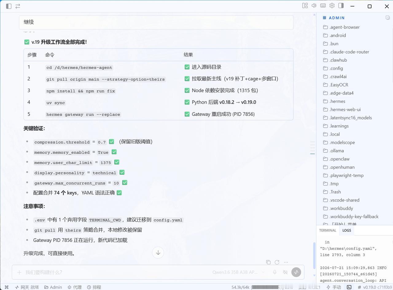Click the microphone voice input icon
This screenshot has height=290, width=393.
tap(275, 272)
